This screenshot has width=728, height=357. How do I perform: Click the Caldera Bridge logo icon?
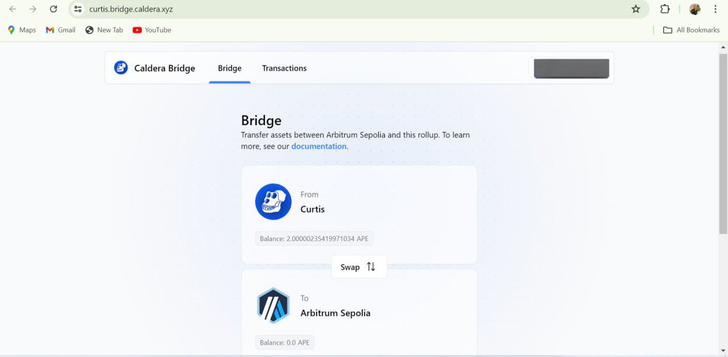pyautogui.click(x=121, y=68)
